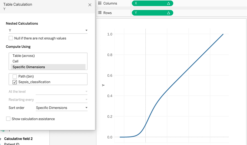Viewport: 247px width, 145px height.
Task: Close the Table Calculation dialog
Action: [x=90, y=5]
